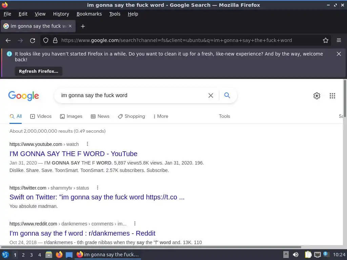This screenshot has height=260, width=347.
Task: Open the Firefox hamburger menu
Action: click(339, 40)
